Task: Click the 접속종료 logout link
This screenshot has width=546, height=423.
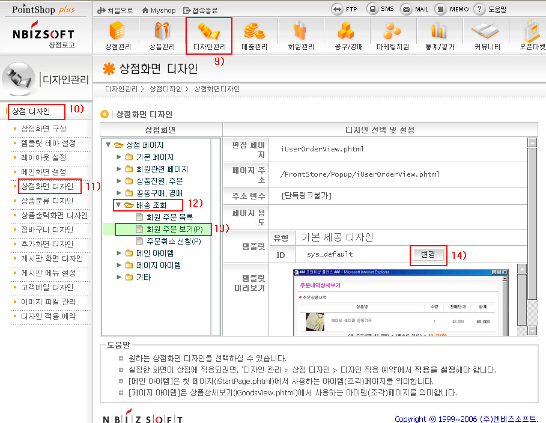Action: pos(201,10)
